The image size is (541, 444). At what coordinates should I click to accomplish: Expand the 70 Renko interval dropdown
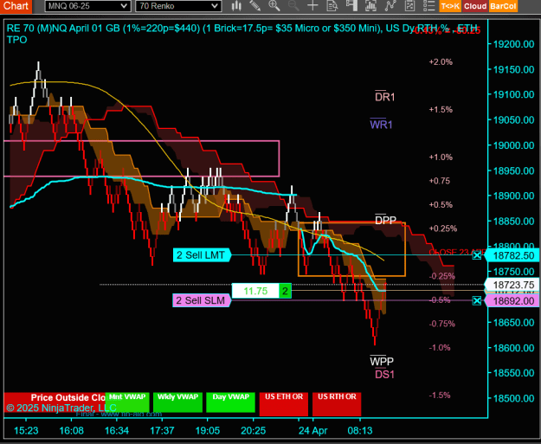pyautogui.click(x=178, y=6)
